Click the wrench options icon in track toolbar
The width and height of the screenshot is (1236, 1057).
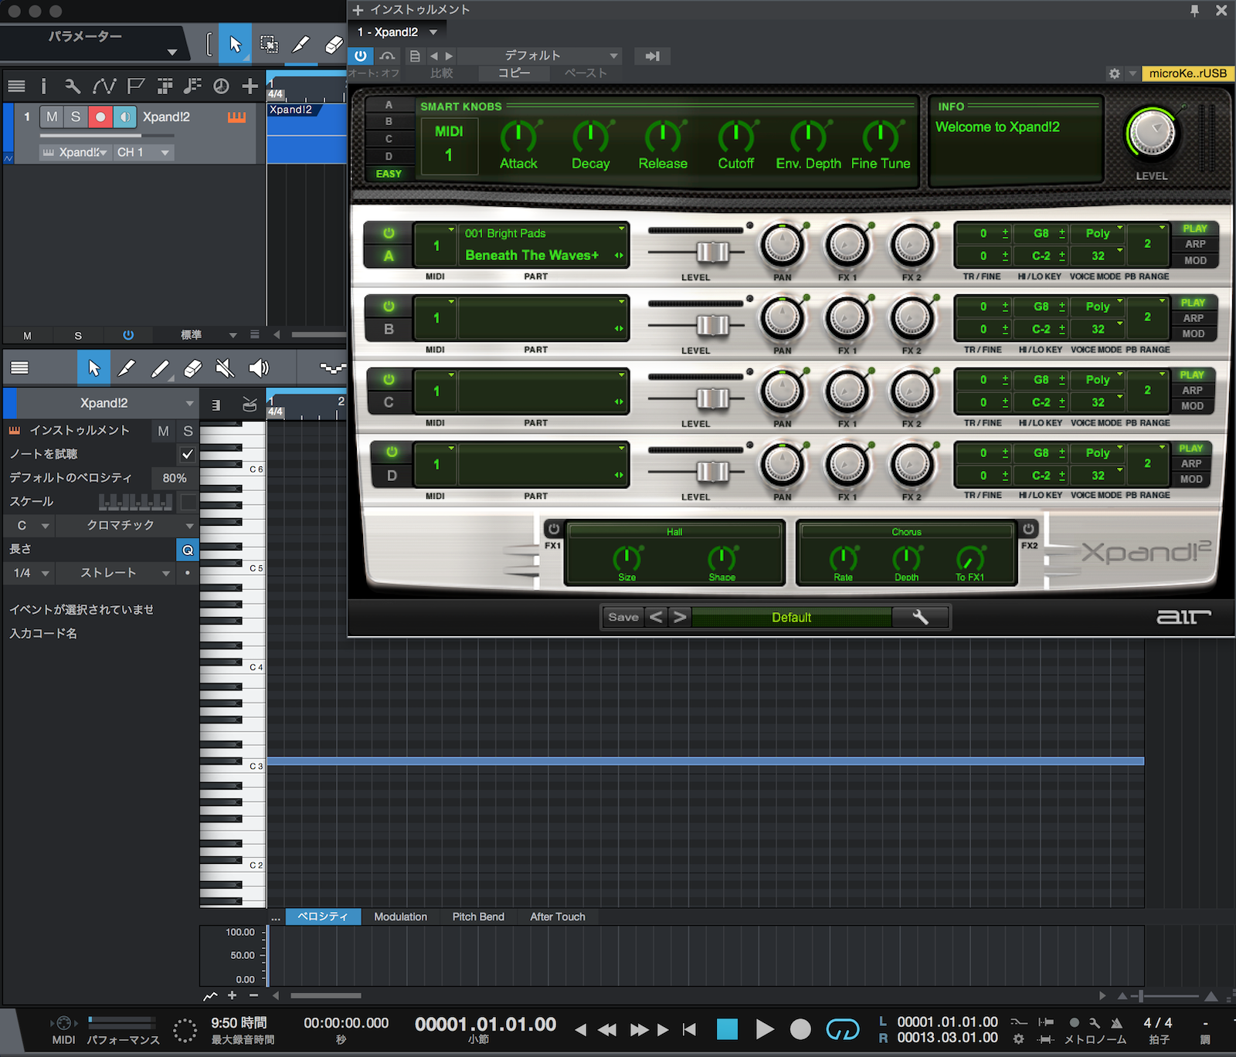pyautogui.click(x=72, y=86)
